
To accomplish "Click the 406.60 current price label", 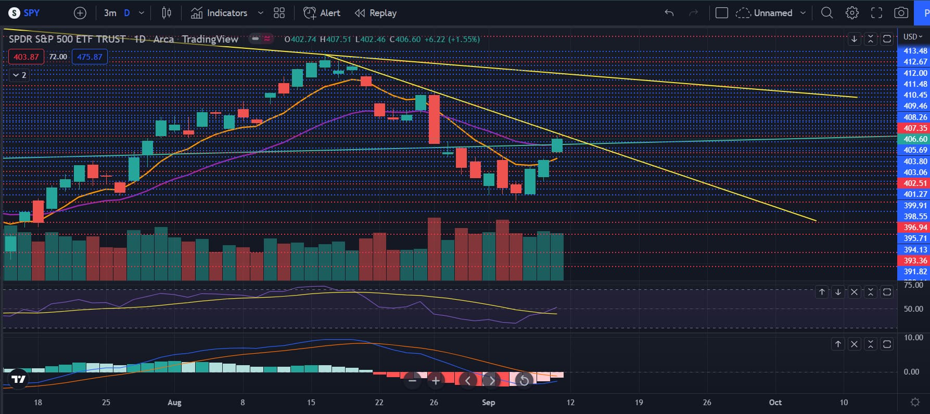I will (x=915, y=139).
